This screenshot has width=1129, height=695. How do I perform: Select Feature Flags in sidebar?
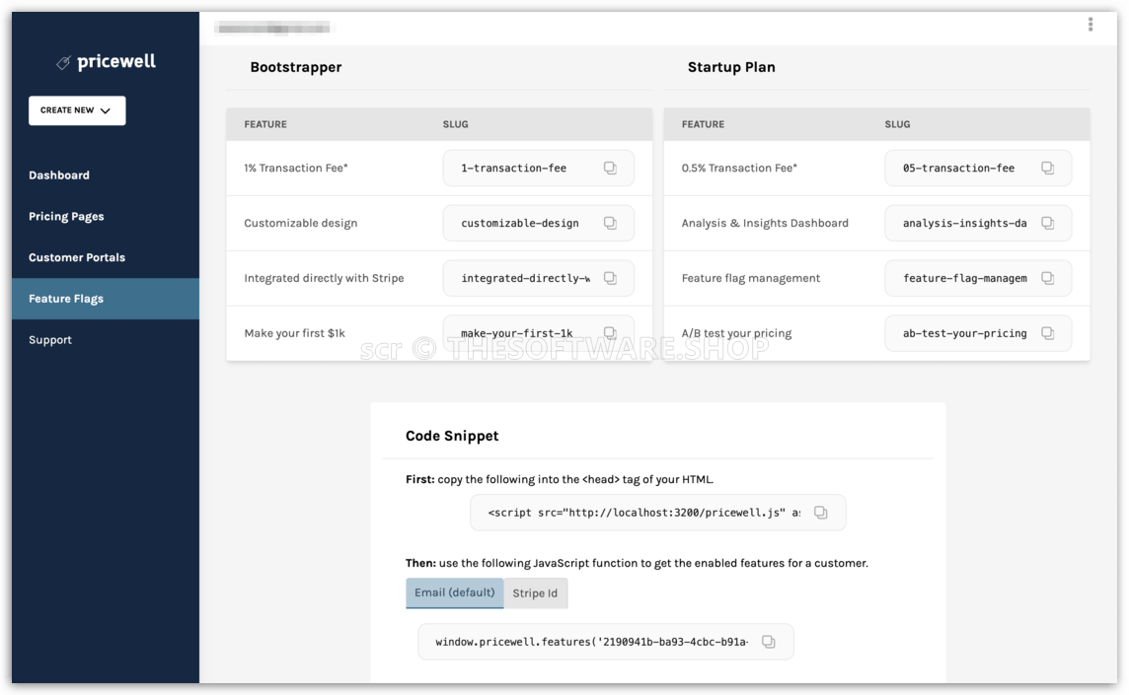(x=106, y=299)
